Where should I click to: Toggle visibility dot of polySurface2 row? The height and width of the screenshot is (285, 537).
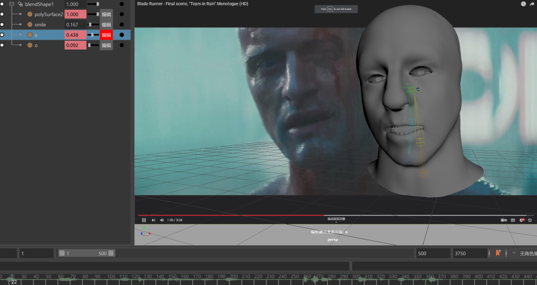point(2,14)
